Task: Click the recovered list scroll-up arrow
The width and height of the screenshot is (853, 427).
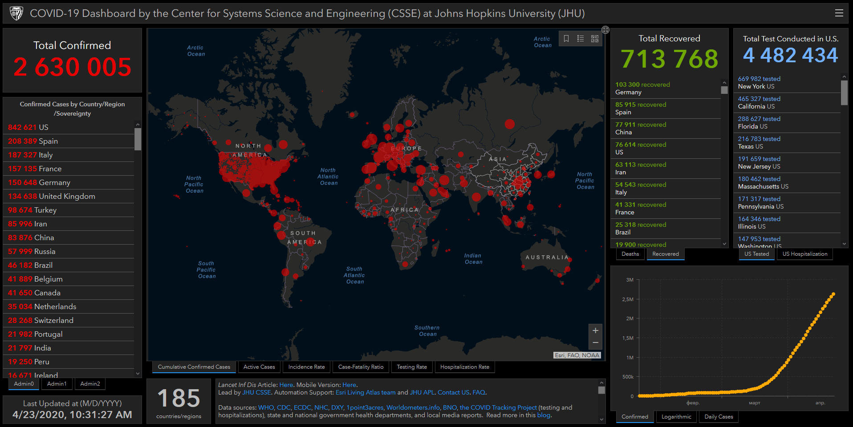Action: (724, 82)
